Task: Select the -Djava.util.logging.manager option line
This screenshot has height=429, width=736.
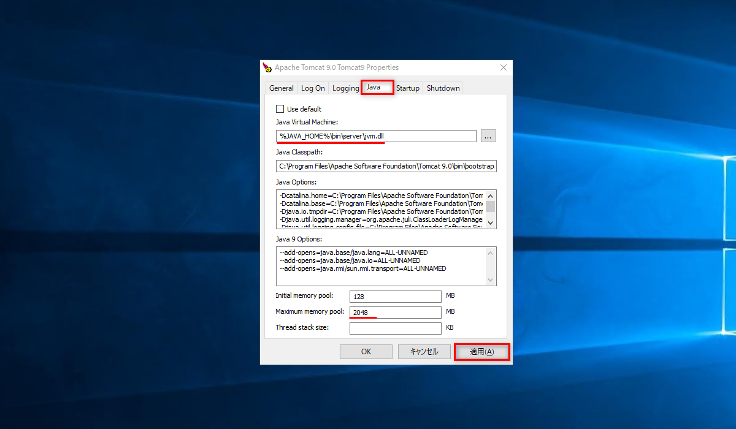Action: pyautogui.click(x=381, y=219)
